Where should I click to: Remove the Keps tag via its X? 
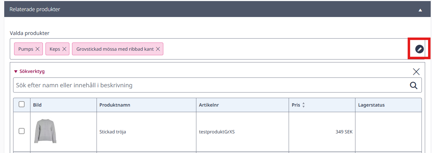coord(64,49)
